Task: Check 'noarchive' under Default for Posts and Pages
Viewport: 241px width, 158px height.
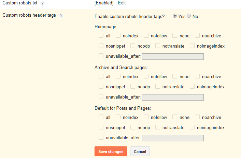Action: tap(197, 117)
